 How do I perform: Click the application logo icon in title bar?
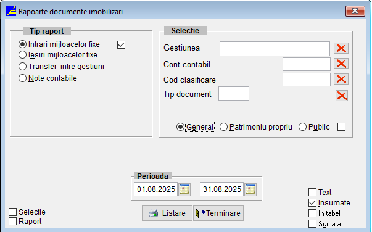click(11, 11)
